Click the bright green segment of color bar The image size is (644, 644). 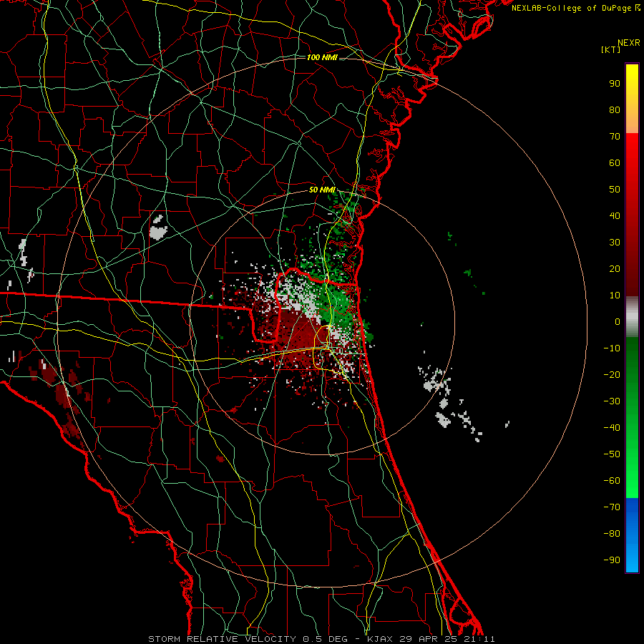click(632, 418)
